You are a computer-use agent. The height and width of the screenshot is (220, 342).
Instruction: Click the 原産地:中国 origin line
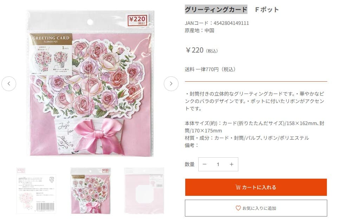[x=199, y=30]
